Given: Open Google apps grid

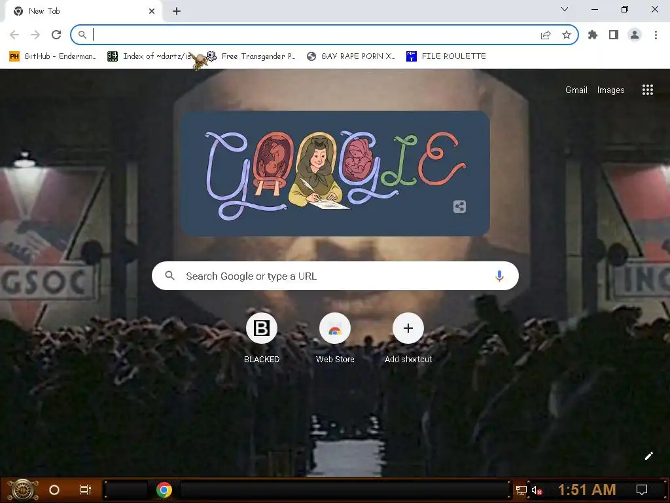Looking at the screenshot, I should tap(647, 90).
